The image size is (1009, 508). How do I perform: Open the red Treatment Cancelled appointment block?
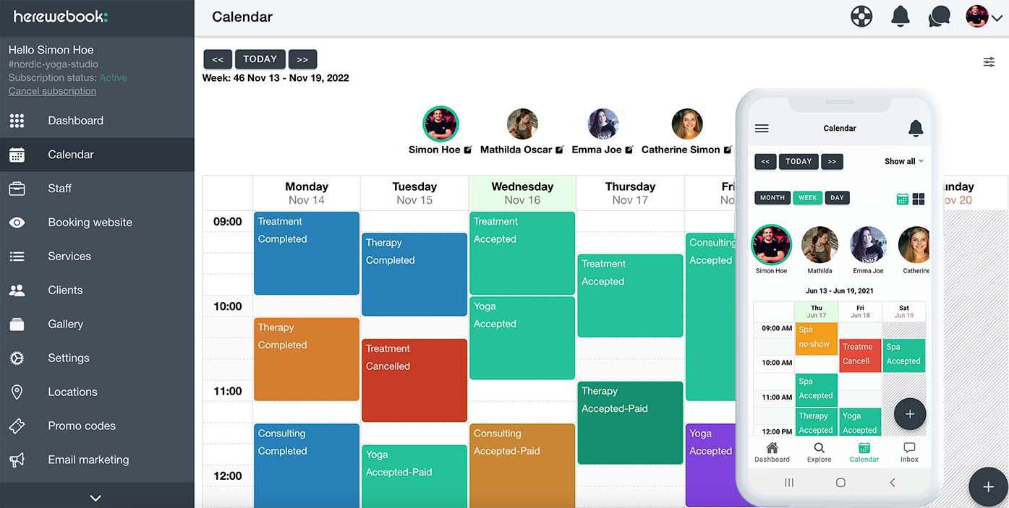pos(414,380)
